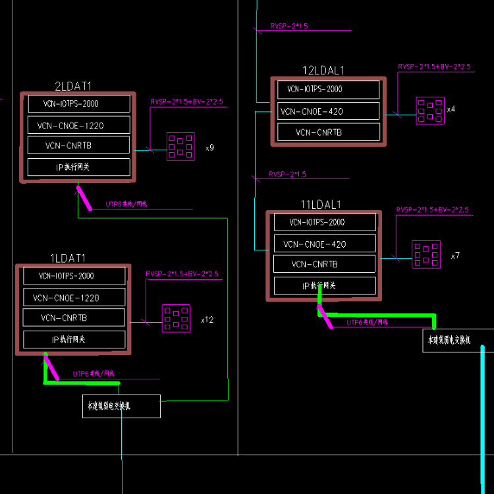
Task: Click the x12 quantity label
Action: tap(207, 319)
